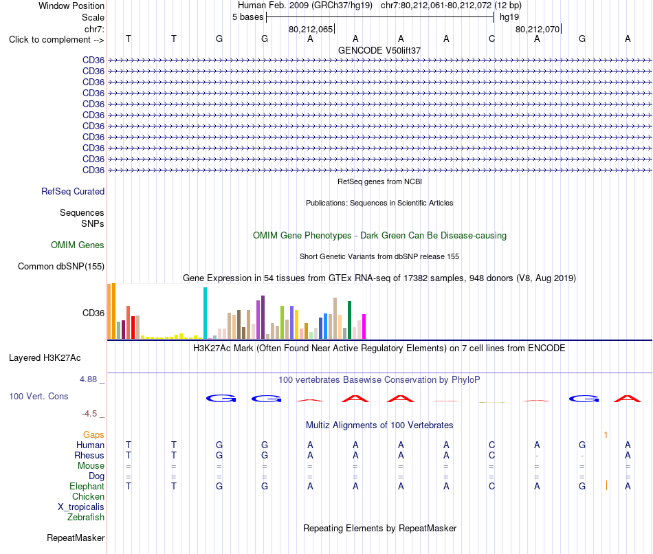Click the "OMIM Genes" track label
Screen dimensions: 653x554
coord(78,245)
